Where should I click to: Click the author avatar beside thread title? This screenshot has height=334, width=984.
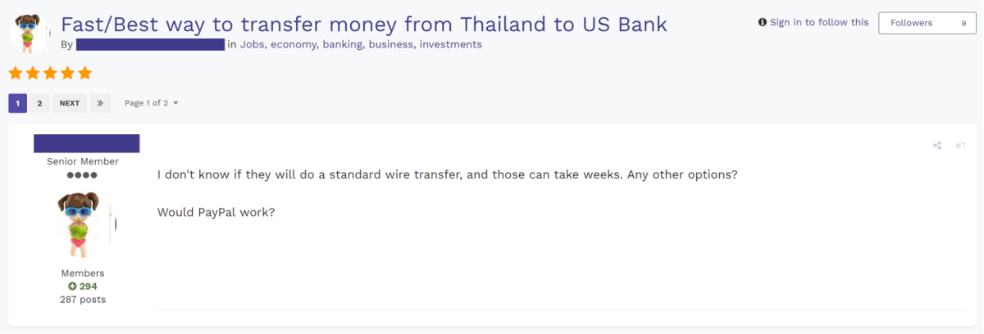tap(30, 33)
